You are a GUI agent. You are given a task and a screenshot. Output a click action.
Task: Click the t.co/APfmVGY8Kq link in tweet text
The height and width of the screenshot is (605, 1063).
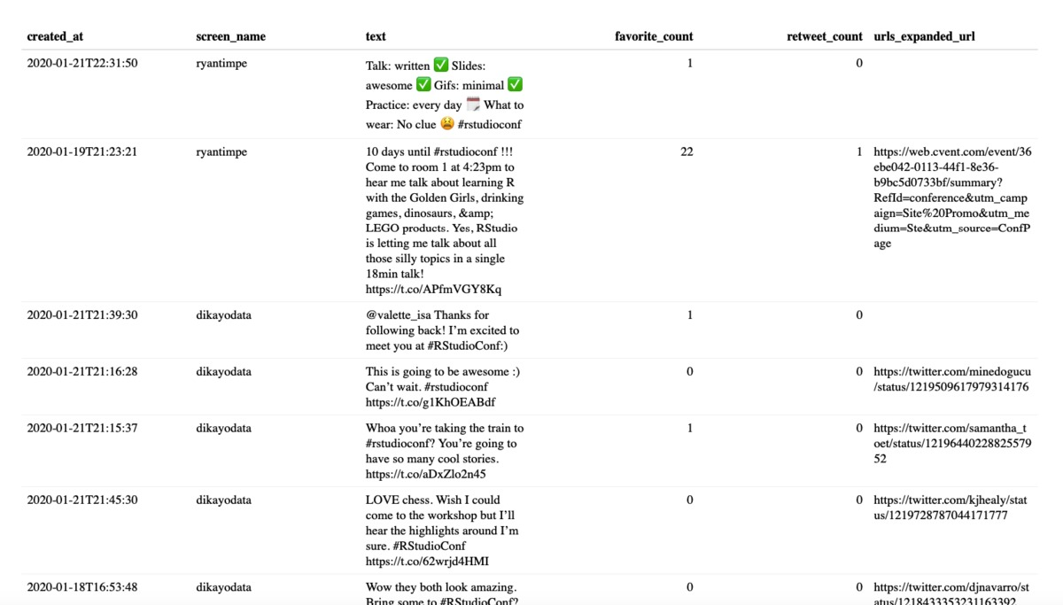click(433, 290)
